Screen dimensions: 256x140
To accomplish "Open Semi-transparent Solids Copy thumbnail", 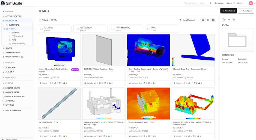I will tap(148, 104).
